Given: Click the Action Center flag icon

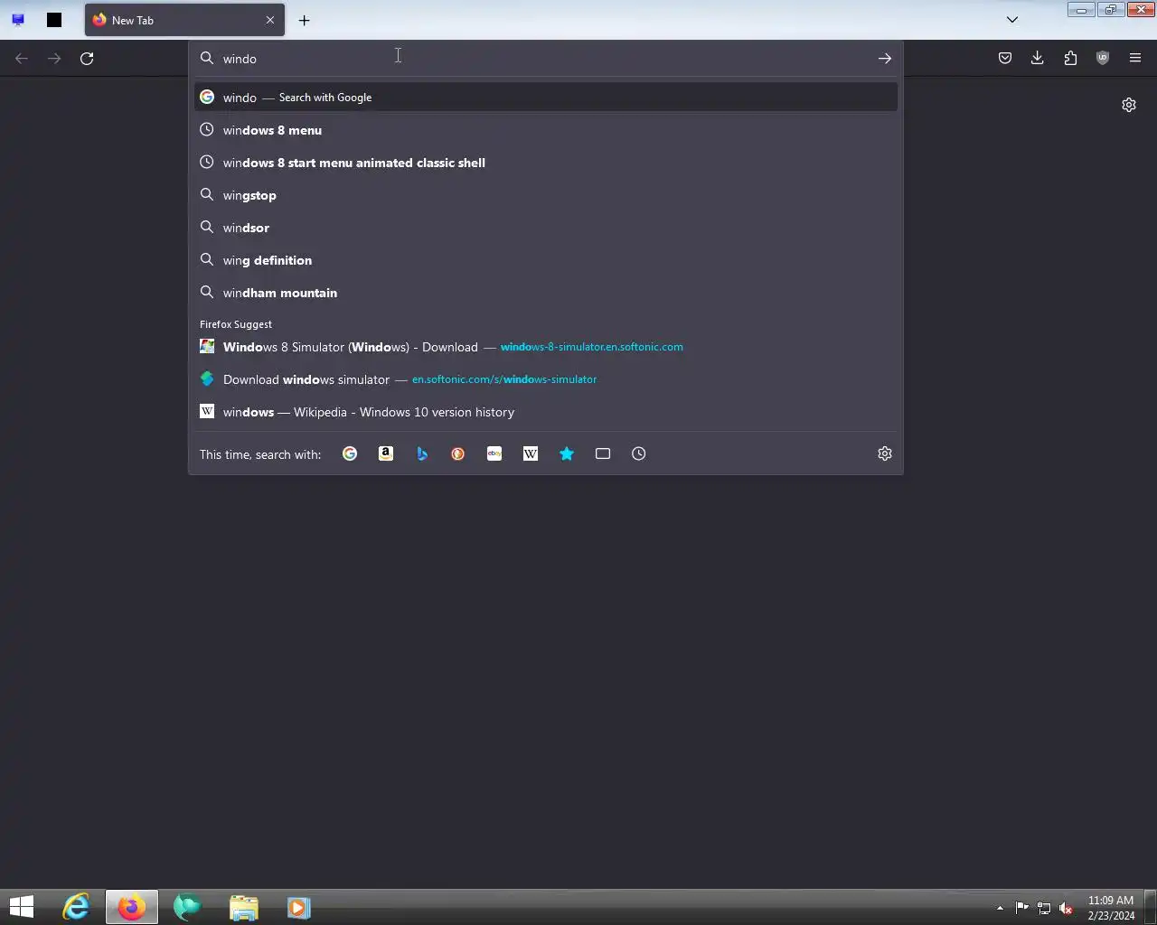Looking at the screenshot, I should pyautogui.click(x=1022, y=908).
